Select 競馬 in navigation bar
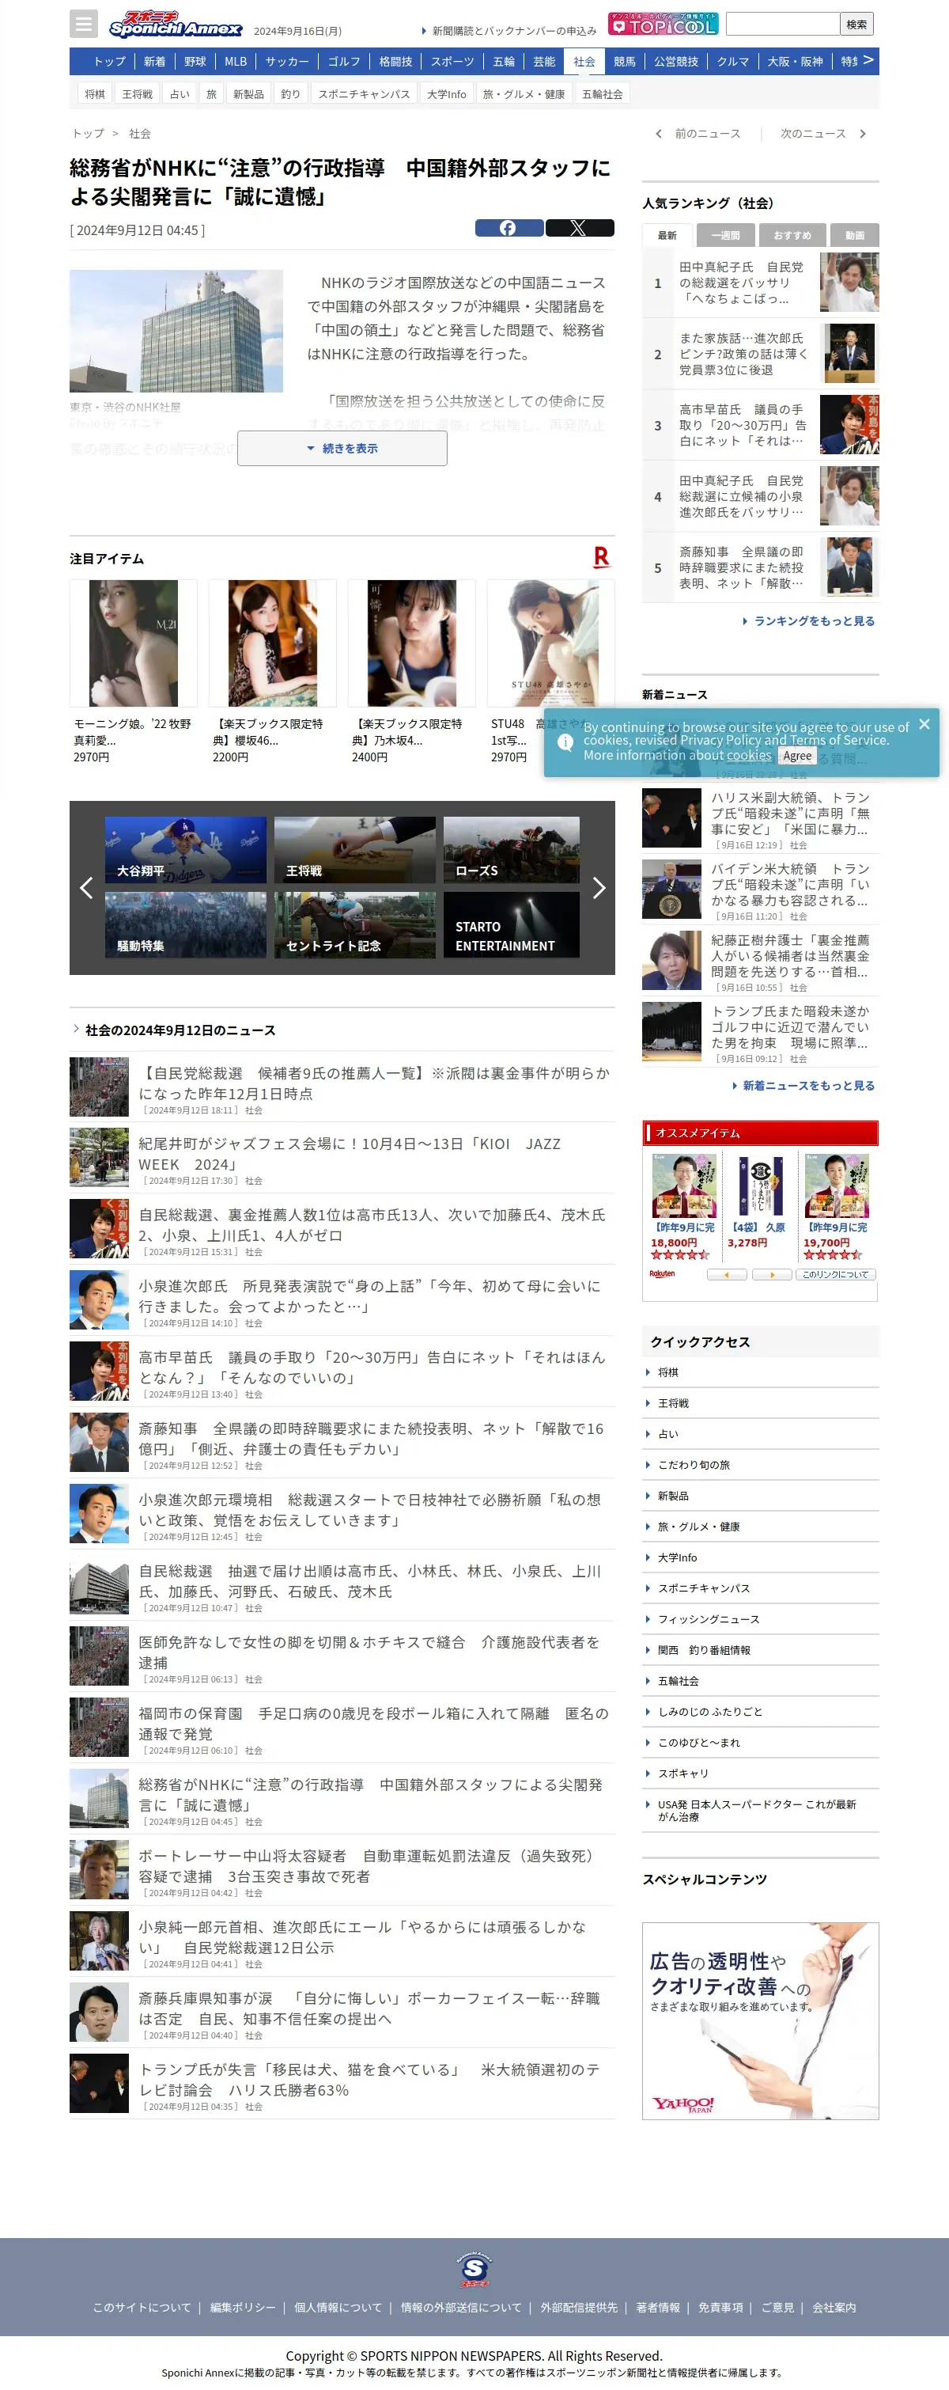949x2390 pixels. coord(625,61)
